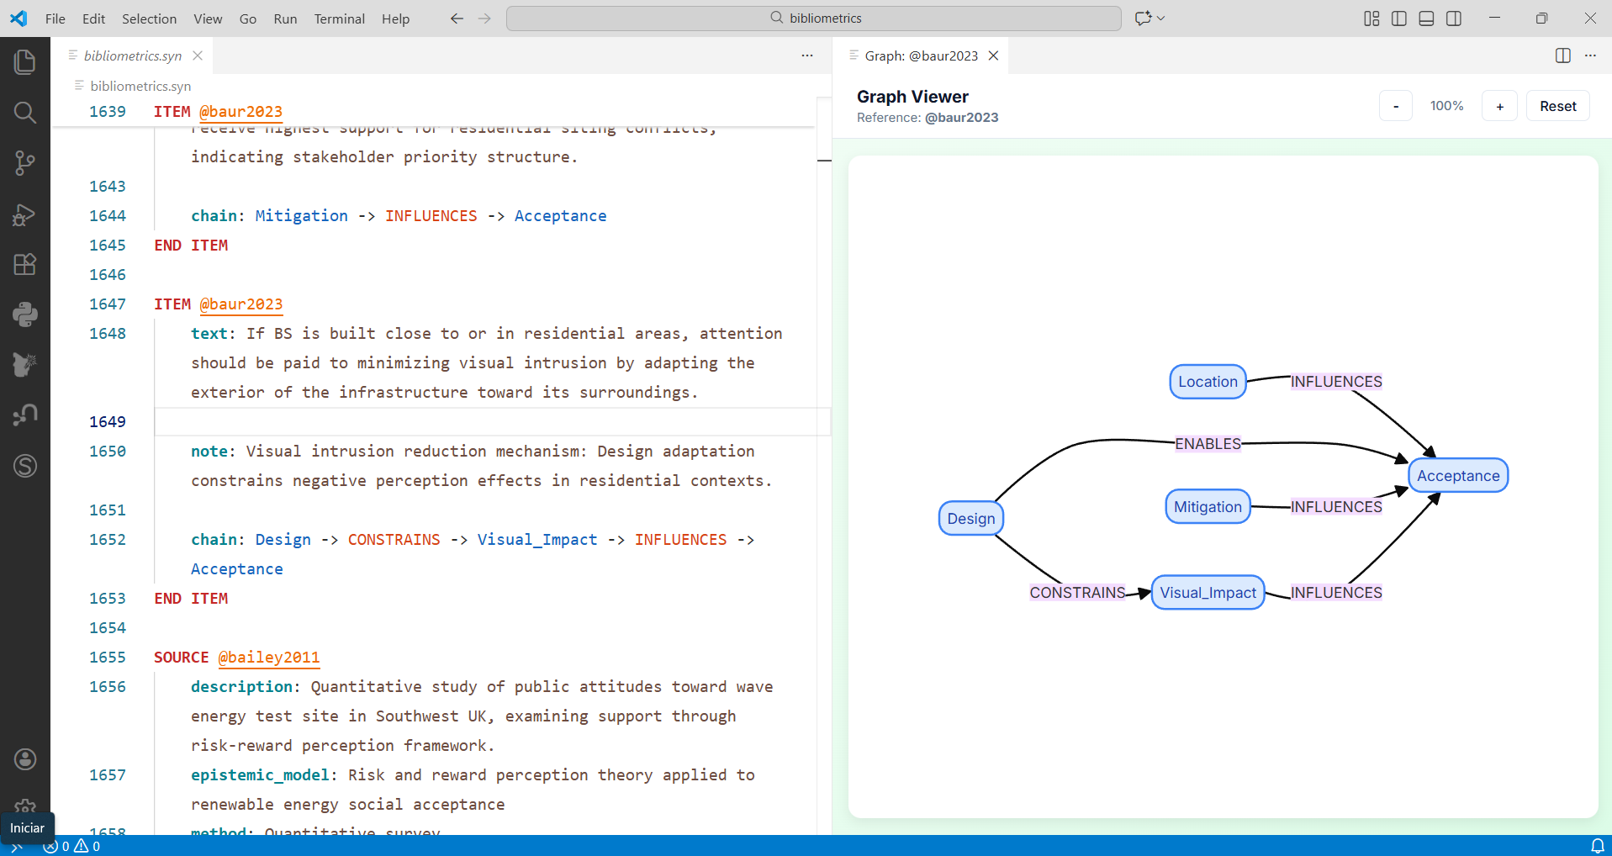Click the bibliometrics command center search box
This screenshot has height=856, width=1612.
(x=813, y=18)
